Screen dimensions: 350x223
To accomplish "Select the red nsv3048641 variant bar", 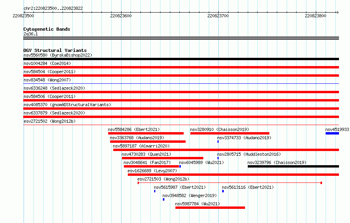I will point(151,166).
